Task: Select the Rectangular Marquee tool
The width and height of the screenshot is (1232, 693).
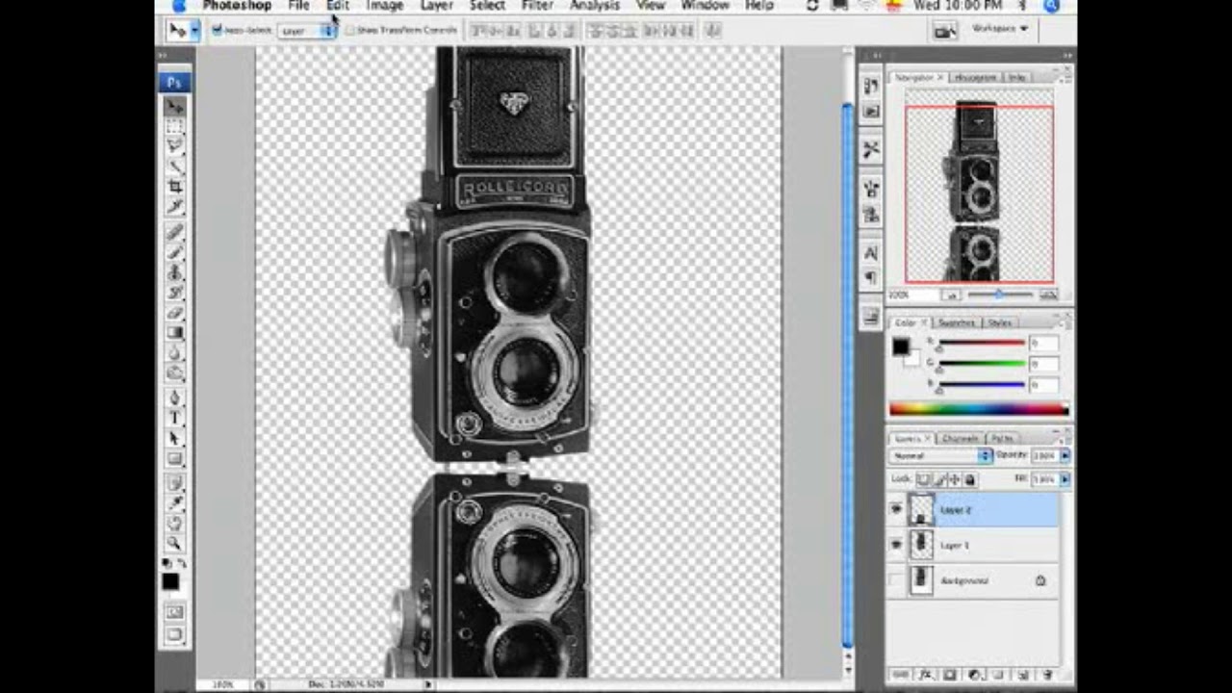Action: (x=174, y=126)
